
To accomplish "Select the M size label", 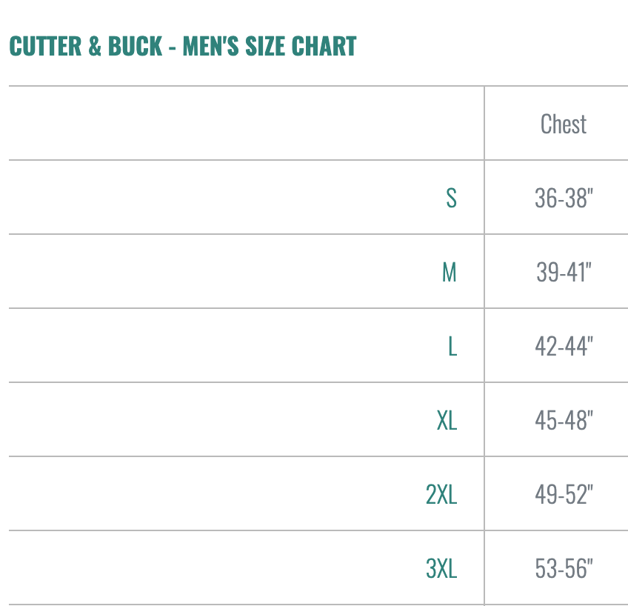I will point(449,272).
